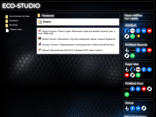Open RONEeS Records on Spotify

pyautogui.click(x=132, y=56)
